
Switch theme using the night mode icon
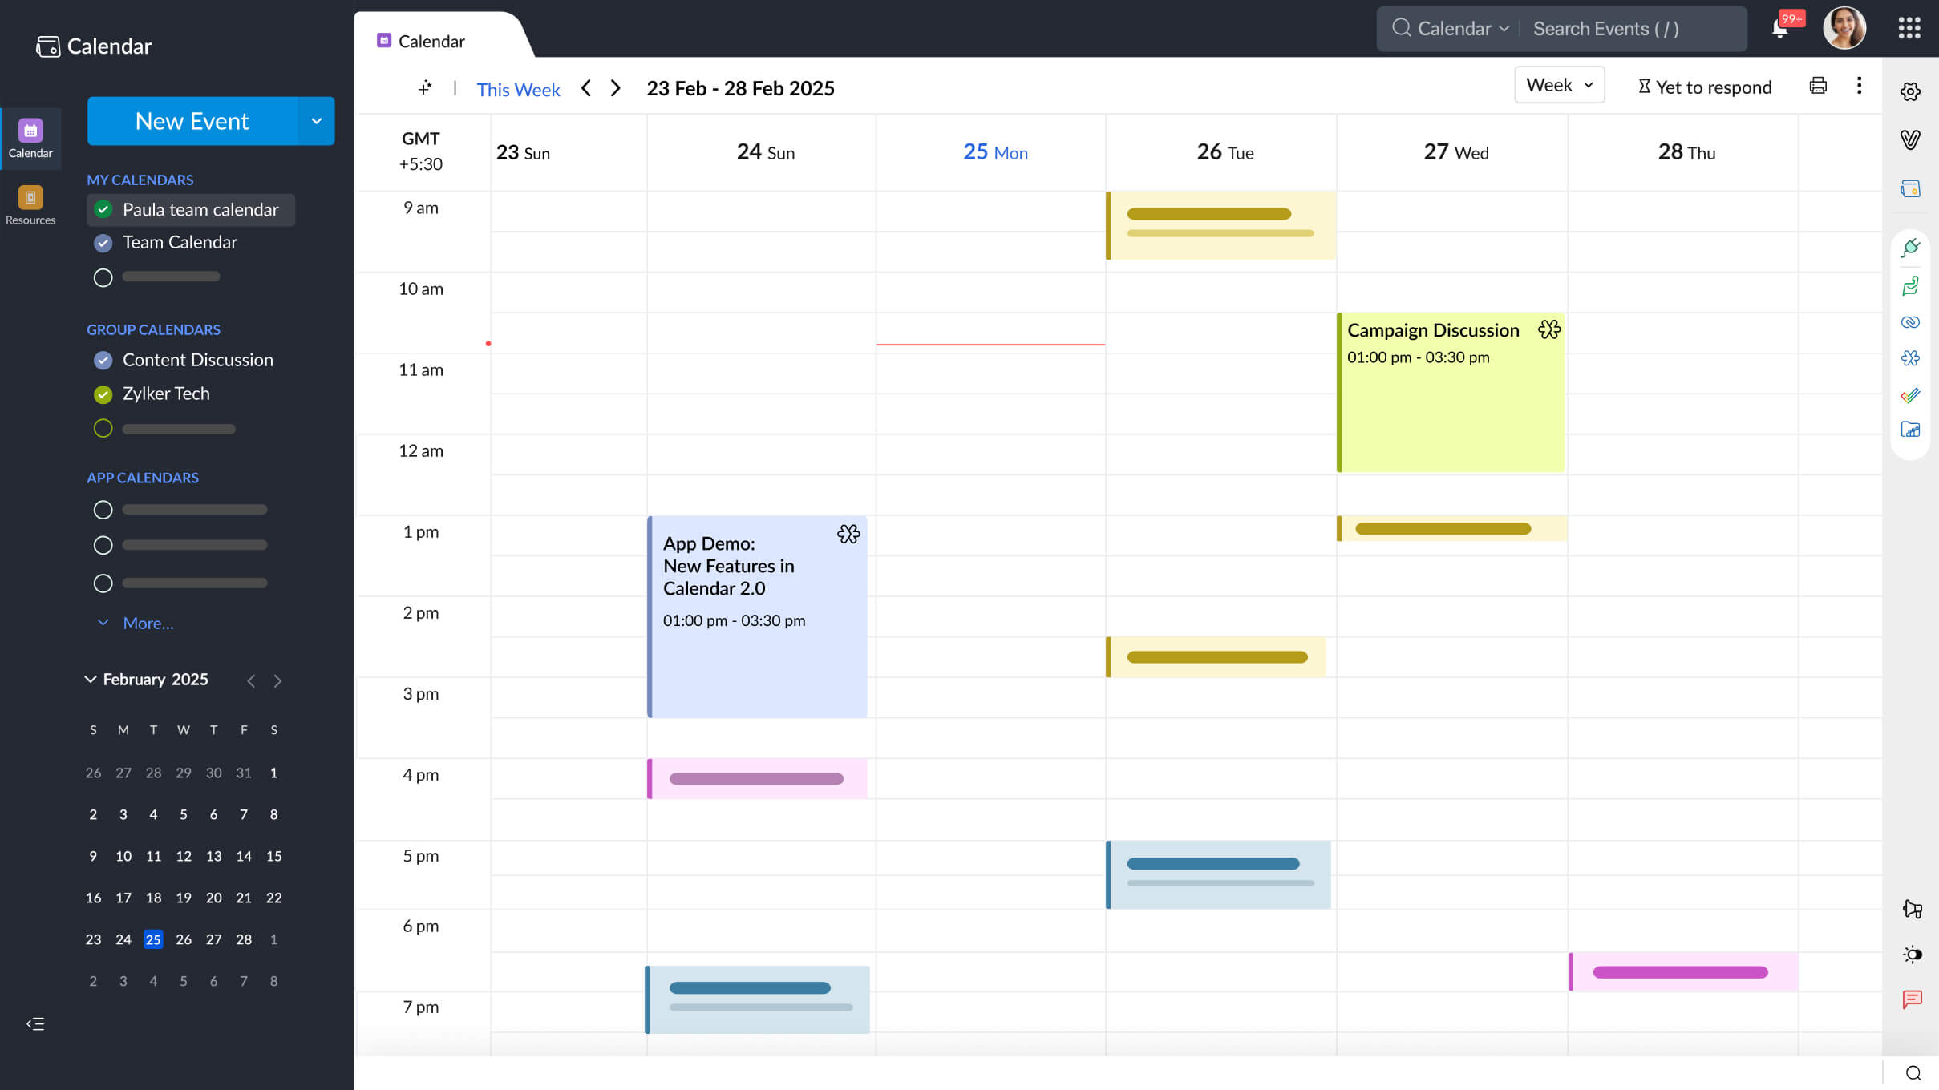pos(1912,954)
